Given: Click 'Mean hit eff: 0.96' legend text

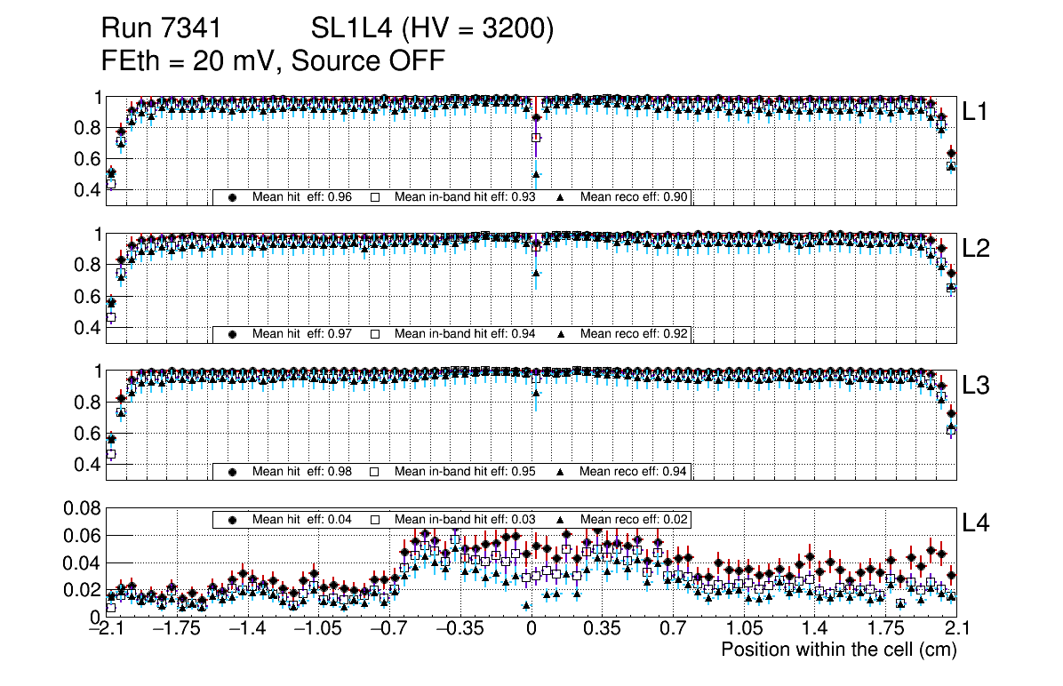Looking at the screenshot, I should click(x=301, y=197).
